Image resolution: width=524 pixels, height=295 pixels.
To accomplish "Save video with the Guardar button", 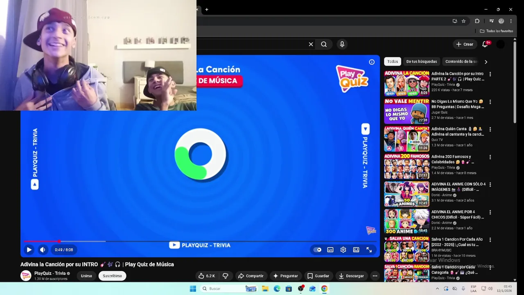I will (318, 276).
